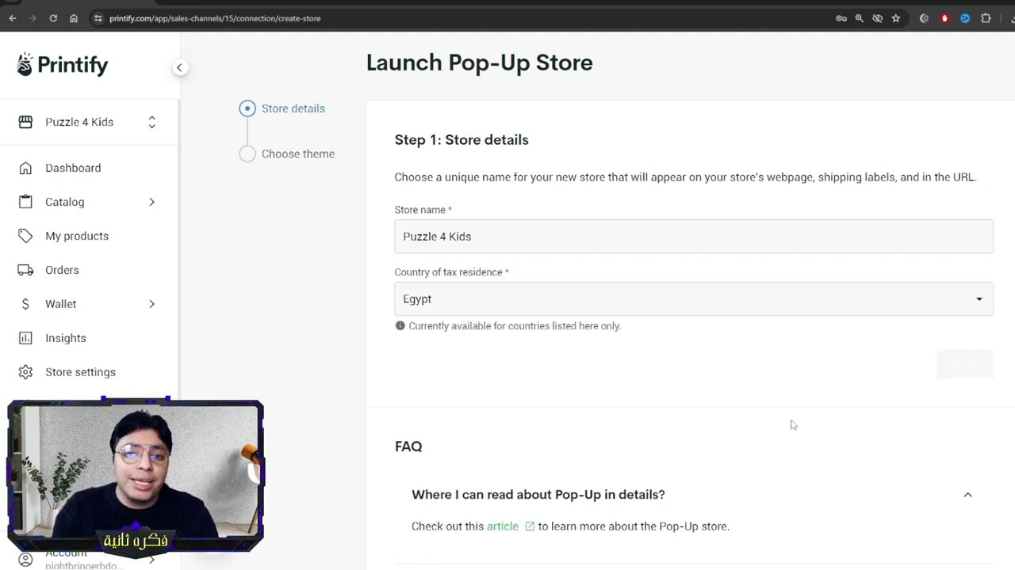1015x570 pixels.
Task: Bookmark this page with the star icon
Action: click(896, 18)
